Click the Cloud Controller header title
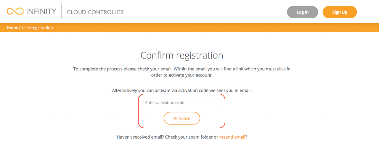 coord(95,12)
